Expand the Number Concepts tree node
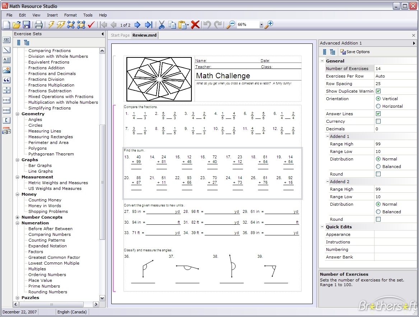 click(x=17, y=217)
